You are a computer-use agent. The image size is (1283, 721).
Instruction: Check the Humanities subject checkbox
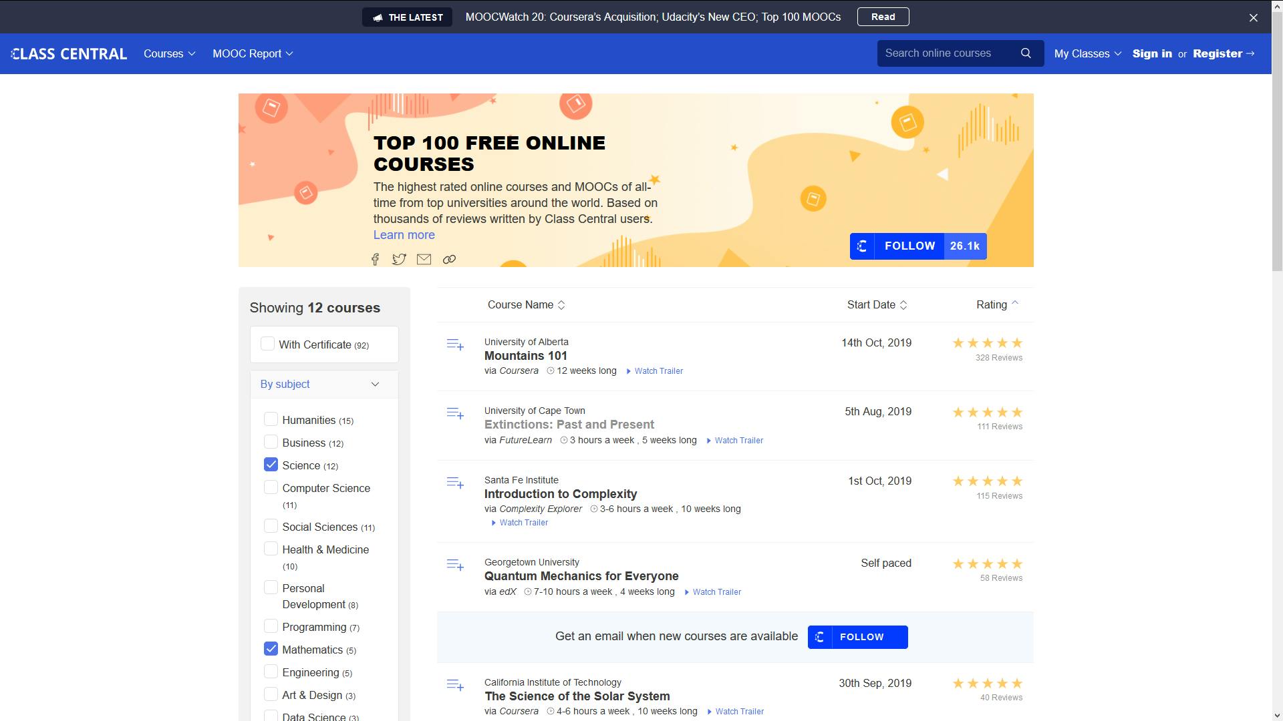(x=271, y=419)
